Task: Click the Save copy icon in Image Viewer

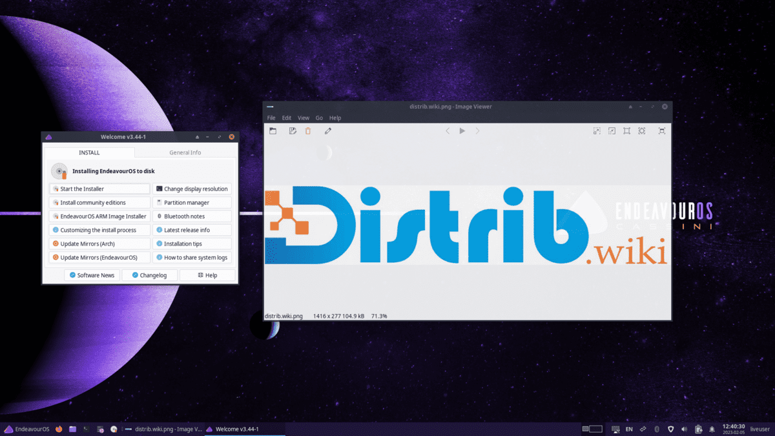Action: pyautogui.click(x=293, y=131)
